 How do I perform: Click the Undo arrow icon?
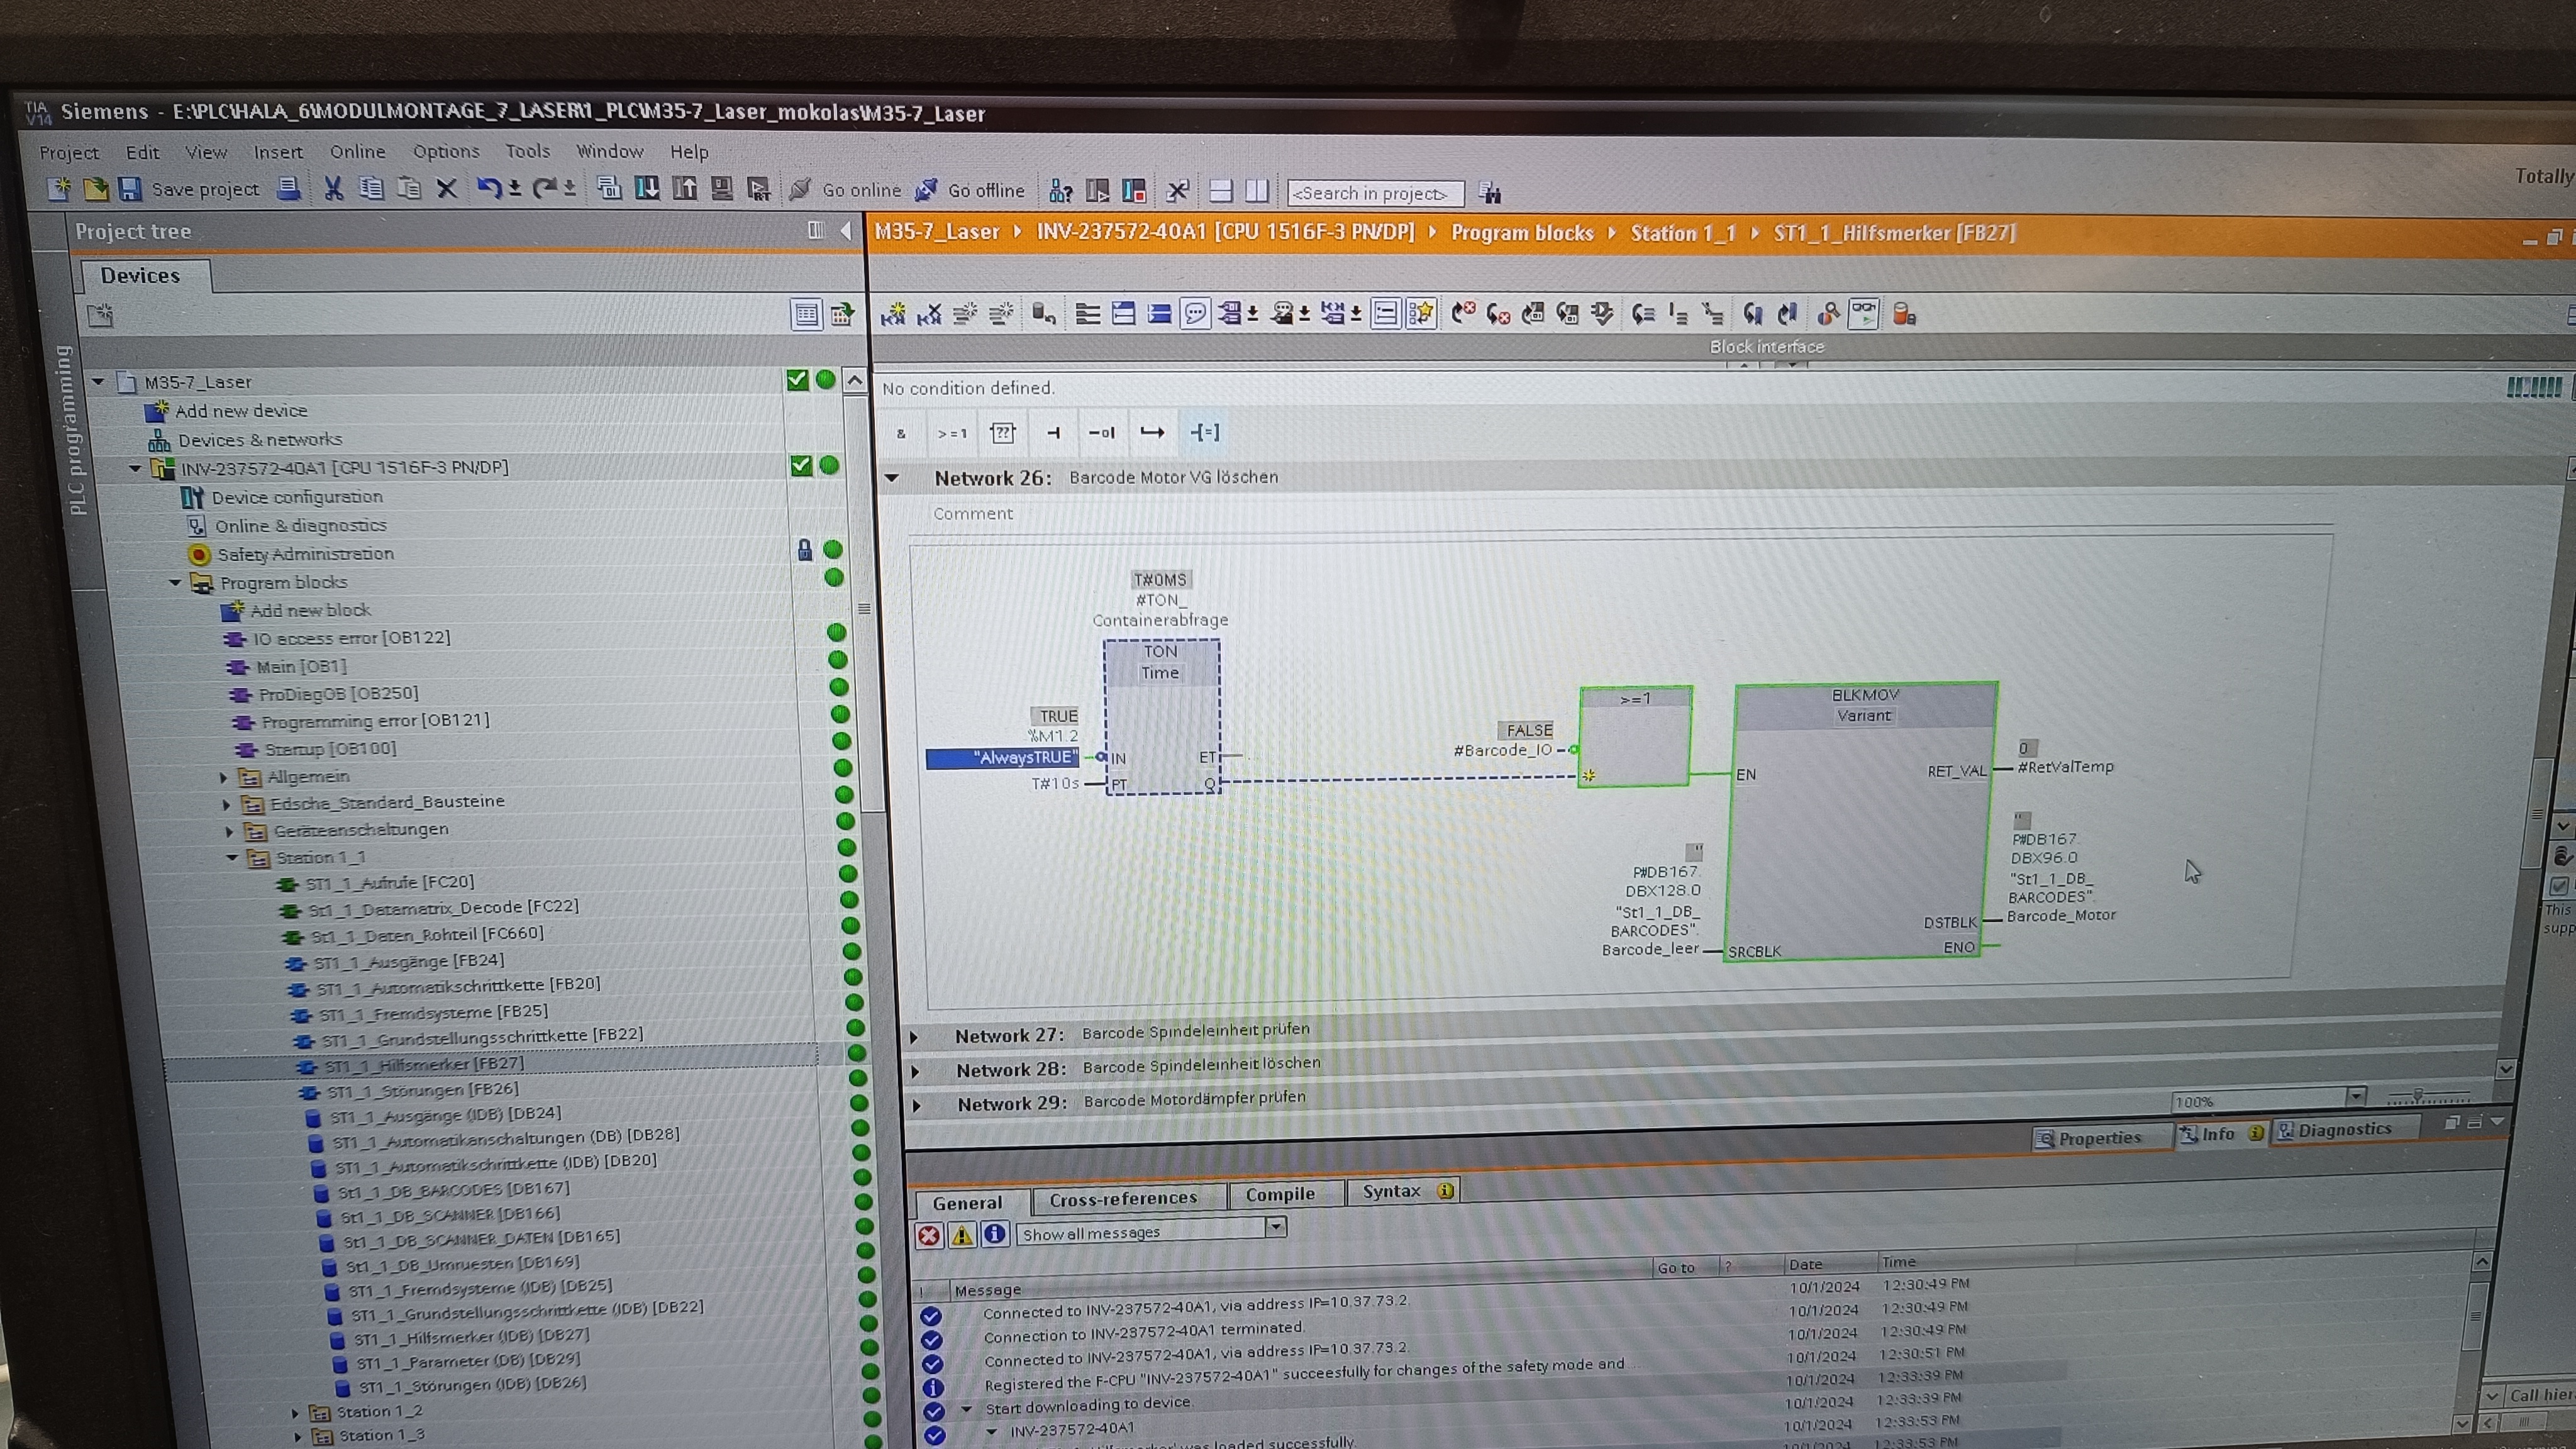(x=489, y=188)
